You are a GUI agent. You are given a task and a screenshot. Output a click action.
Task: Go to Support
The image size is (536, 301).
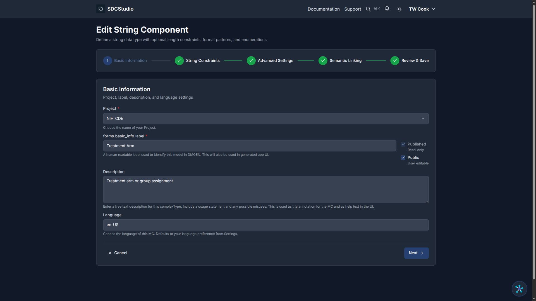pos(352,9)
